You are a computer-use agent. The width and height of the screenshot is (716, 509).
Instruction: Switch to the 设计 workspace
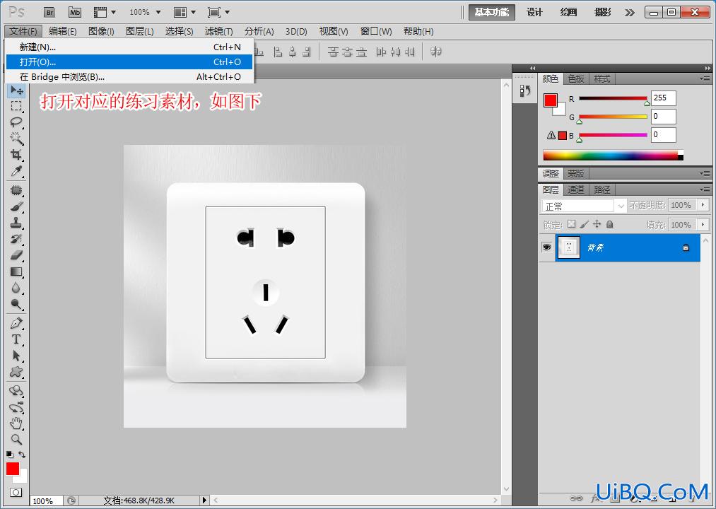point(534,12)
